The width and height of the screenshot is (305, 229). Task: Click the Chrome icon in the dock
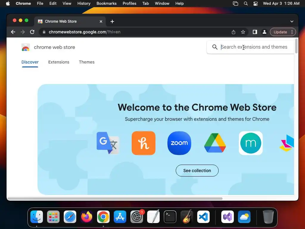coord(103,217)
